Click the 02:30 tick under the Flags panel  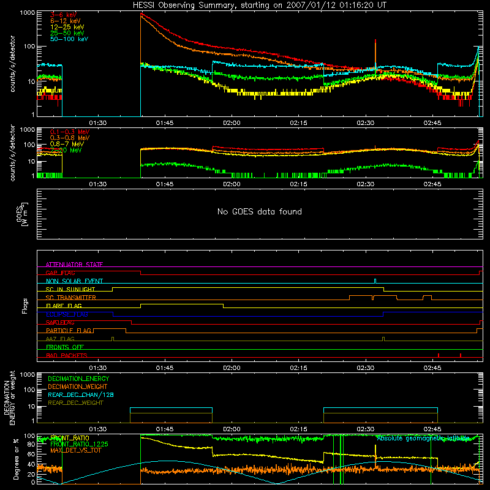coord(365,368)
